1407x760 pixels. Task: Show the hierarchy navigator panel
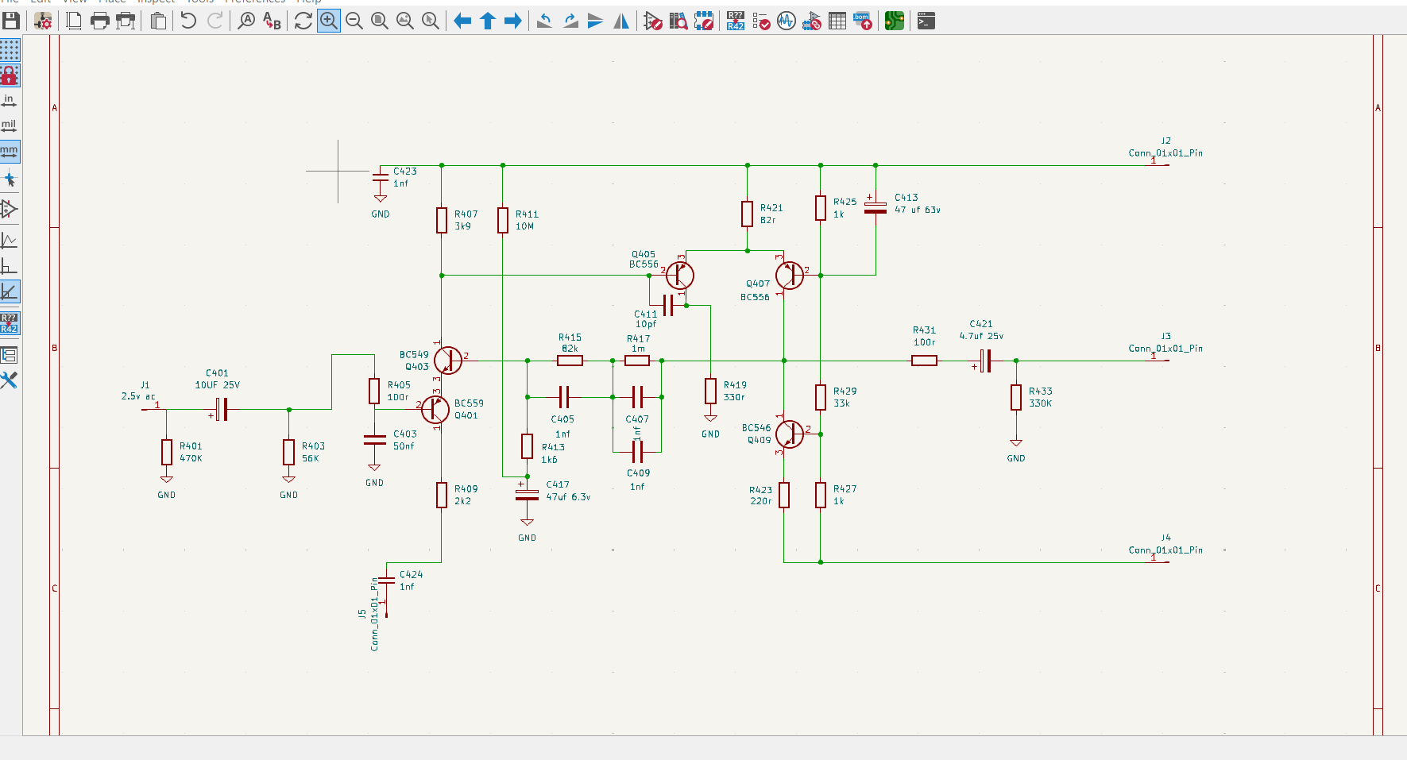[10, 355]
